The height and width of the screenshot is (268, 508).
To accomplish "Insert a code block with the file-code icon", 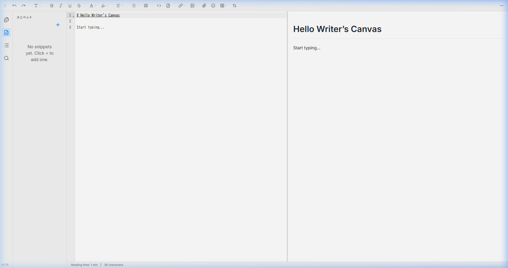I will 168,6.
